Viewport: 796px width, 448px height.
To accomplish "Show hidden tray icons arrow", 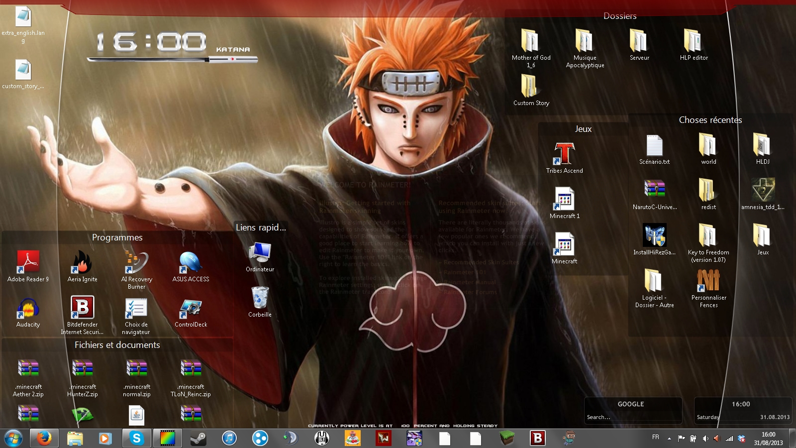I will point(669,439).
